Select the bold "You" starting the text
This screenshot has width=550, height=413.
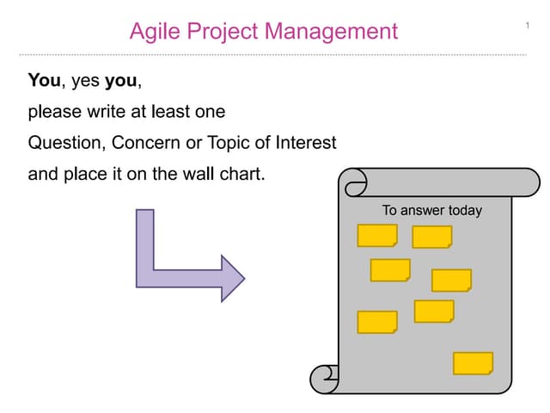click(43, 81)
